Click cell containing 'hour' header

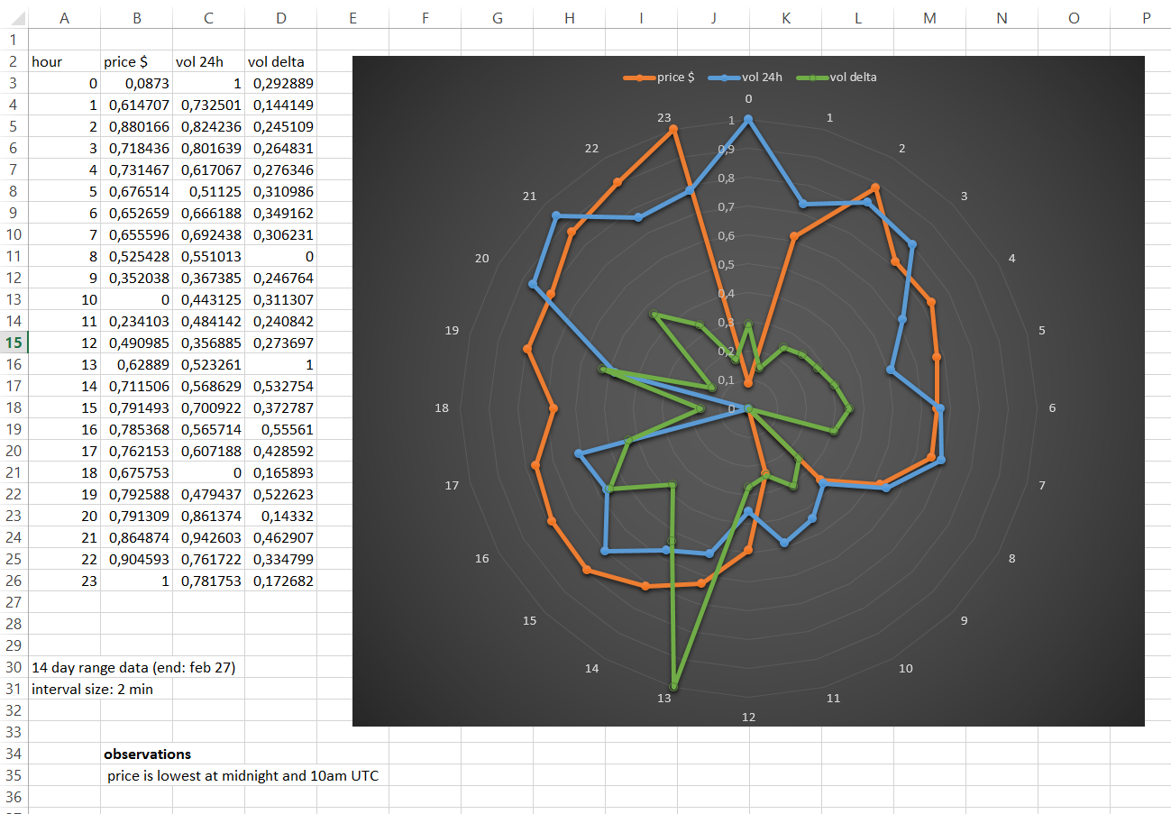click(64, 61)
